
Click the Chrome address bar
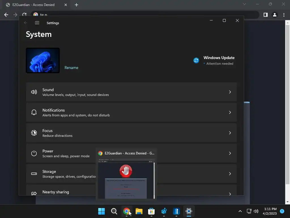[x=145, y=14]
